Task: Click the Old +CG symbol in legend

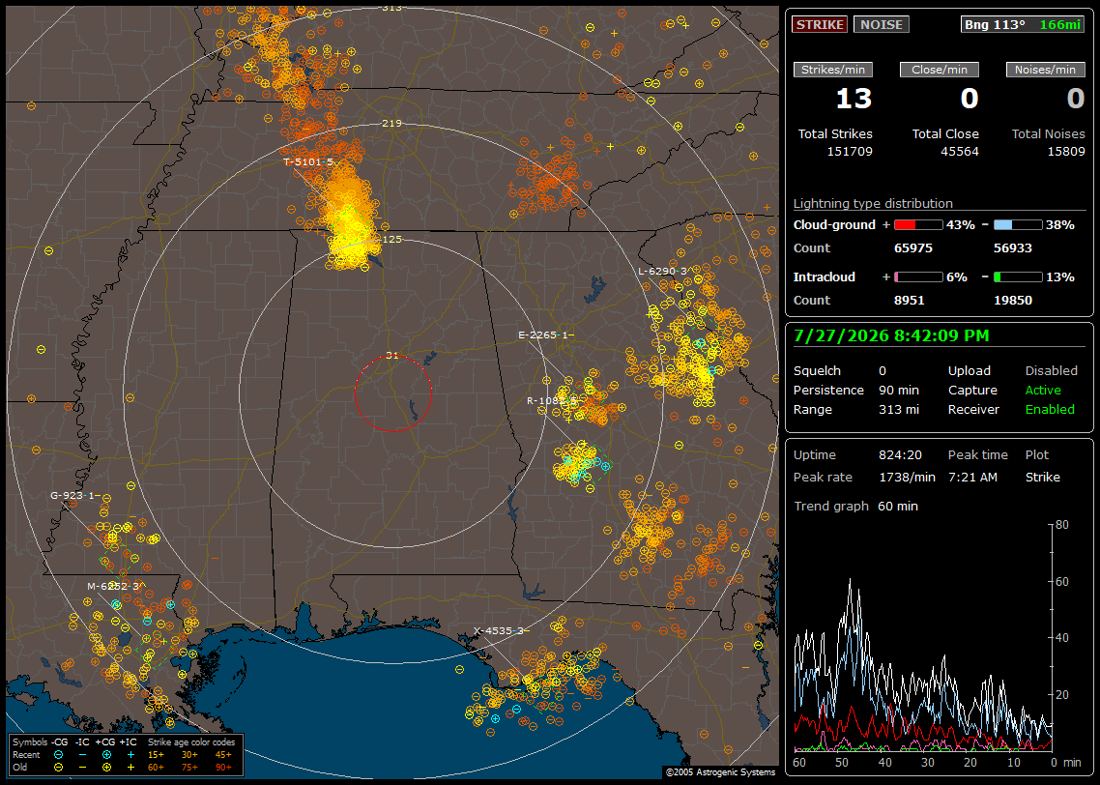Action: (x=106, y=768)
